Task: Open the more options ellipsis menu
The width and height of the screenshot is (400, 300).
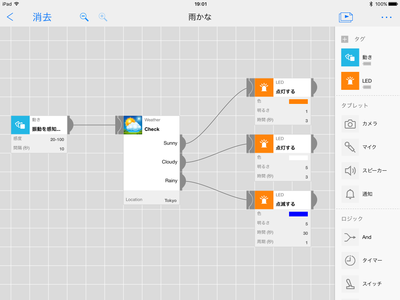Action: click(386, 17)
